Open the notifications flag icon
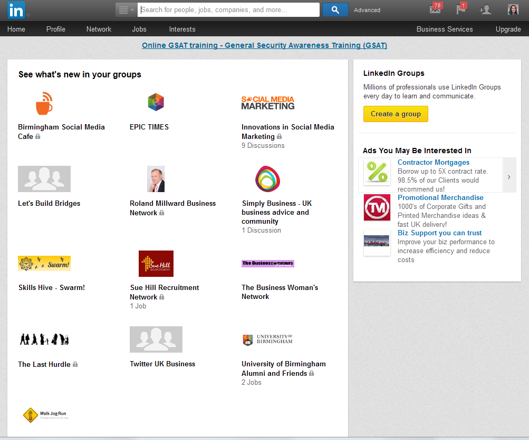The width and height of the screenshot is (529, 440). click(x=461, y=10)
